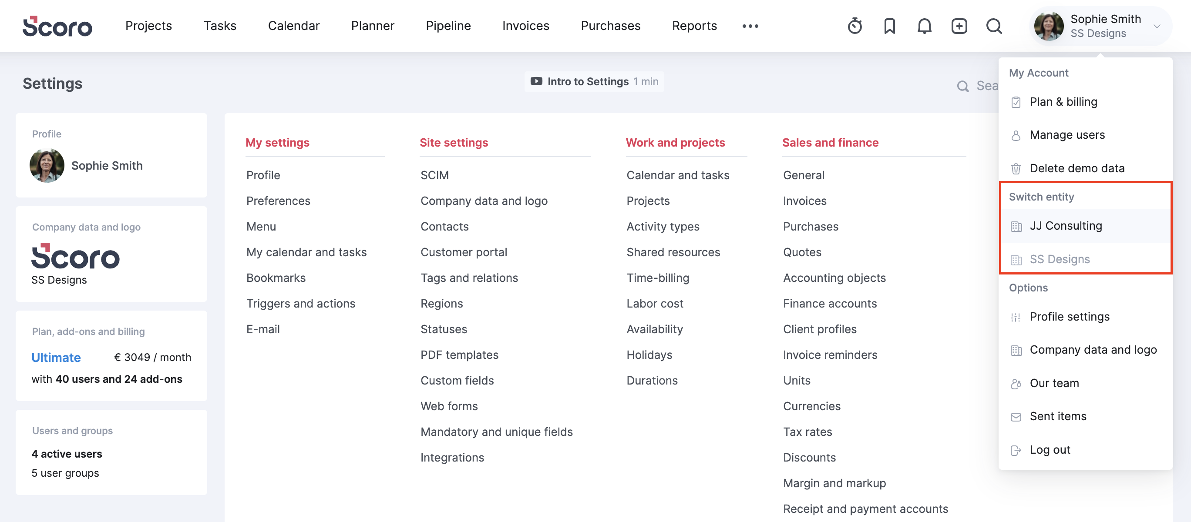This screenshot has width=1191, height=522.
Task: Click the building icon beside Company data and logo in the menu
Action: pos(1016,350)
